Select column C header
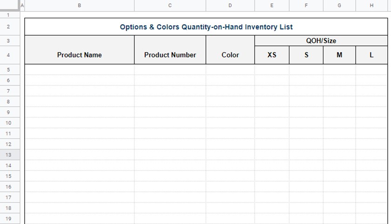The height and width of the screenshot is (224, 391). pyautogui.click(x=170, y=6)
